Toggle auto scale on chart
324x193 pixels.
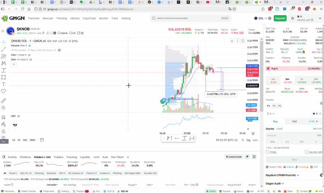255,140
